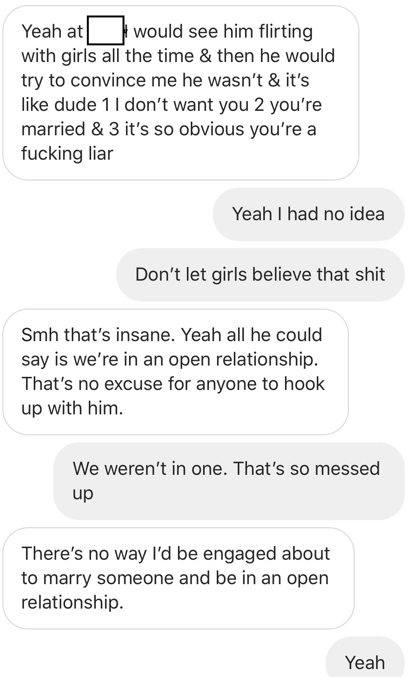Select the 'There's no way I'd be engaged' message

click(x=179, y=578)
